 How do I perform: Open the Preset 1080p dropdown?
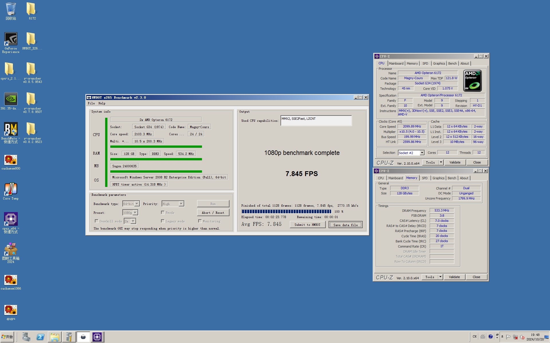click(x=130, y=213)
